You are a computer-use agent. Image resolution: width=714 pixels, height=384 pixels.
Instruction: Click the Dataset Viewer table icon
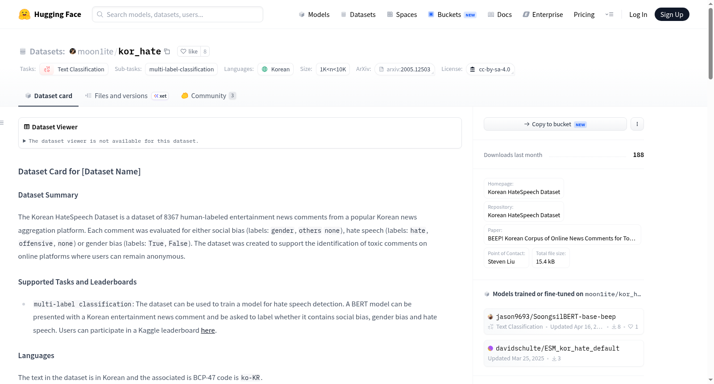(x=27, y=127)
